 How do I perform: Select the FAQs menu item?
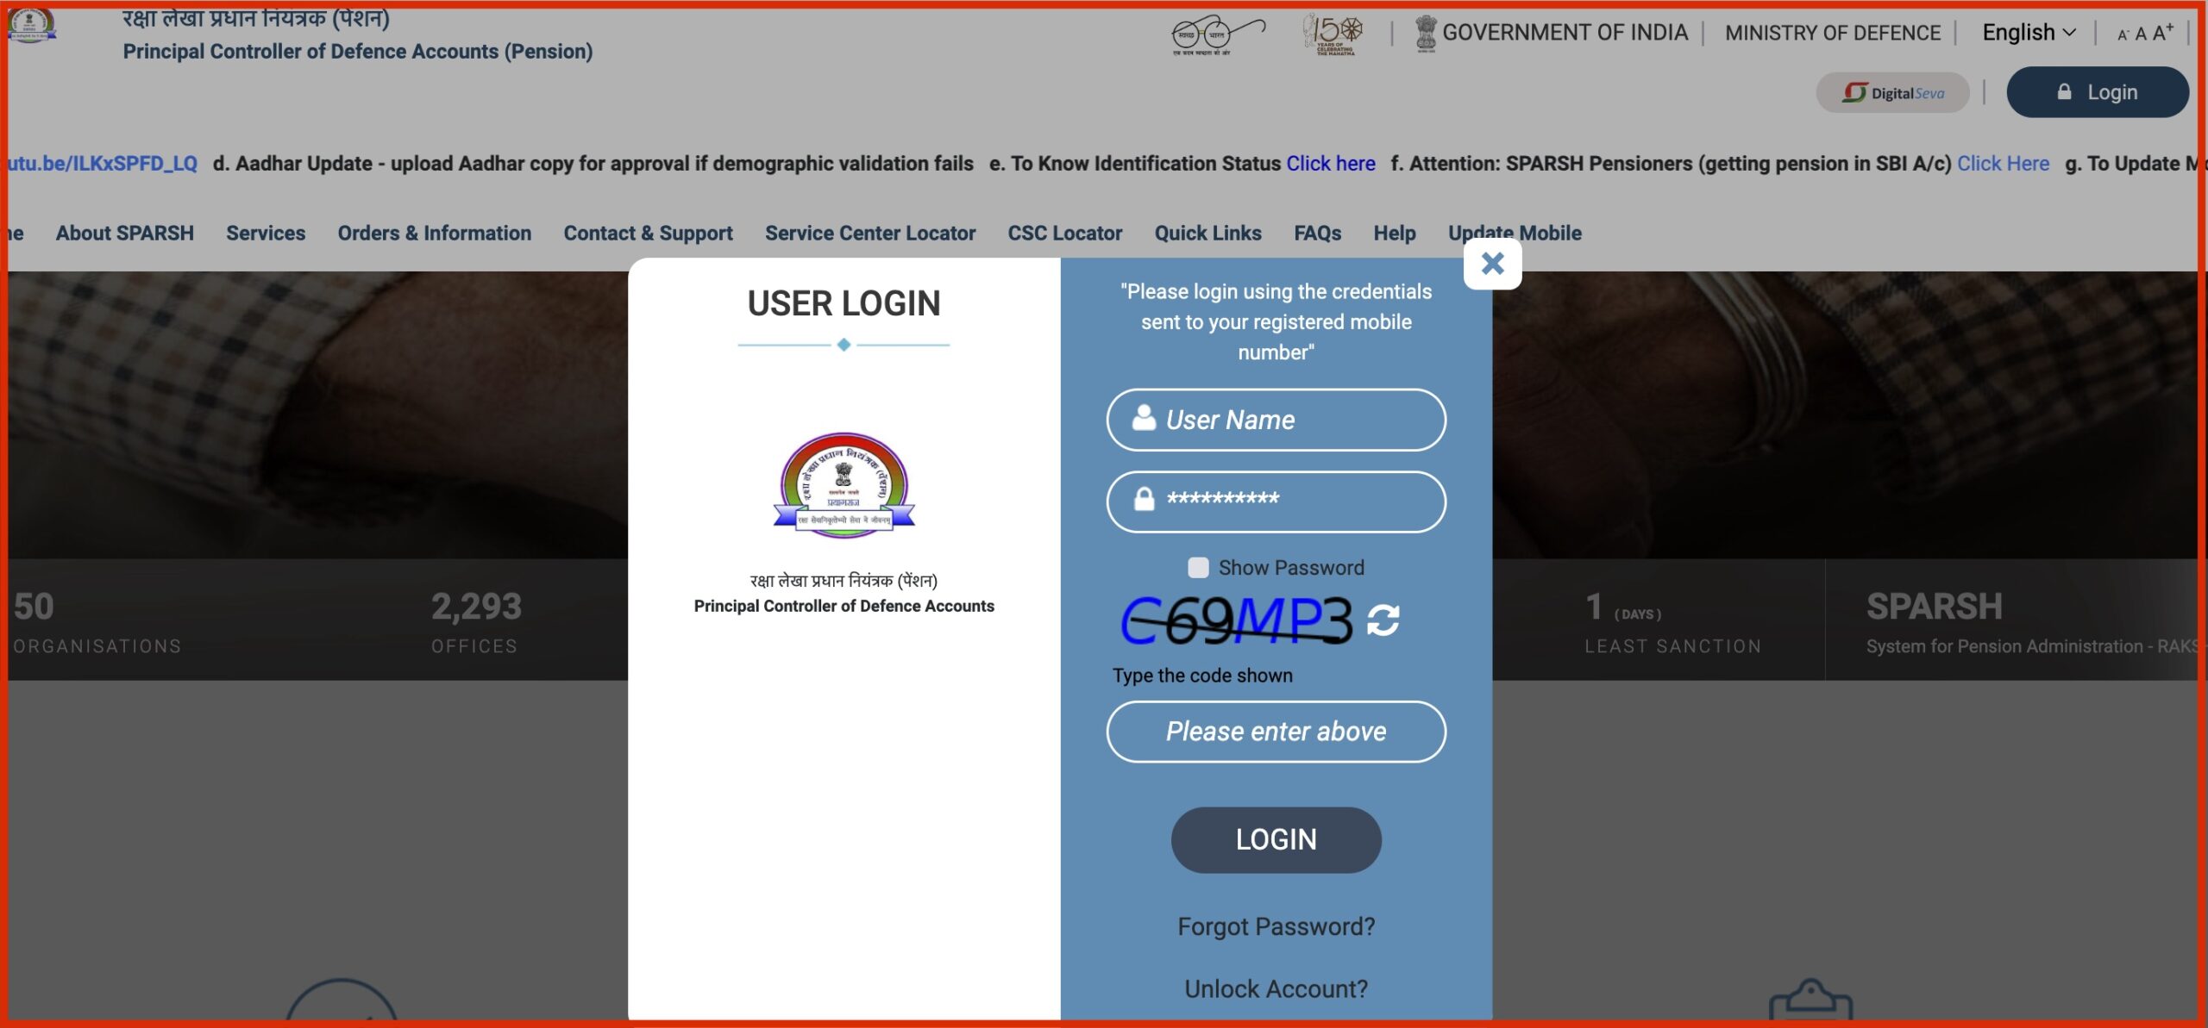[x=1317, y=234]
